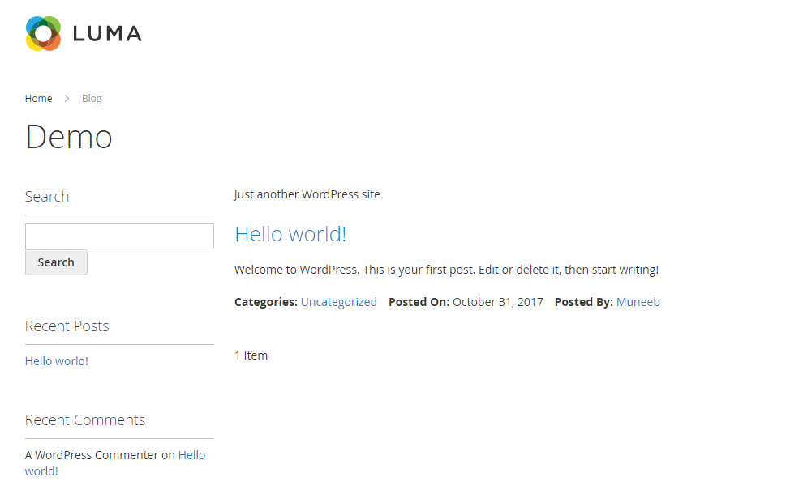Click the October 31, 2017 post date

[x=498, y=302]
